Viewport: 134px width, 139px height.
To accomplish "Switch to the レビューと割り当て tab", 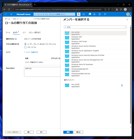I will tap(35, 33).
